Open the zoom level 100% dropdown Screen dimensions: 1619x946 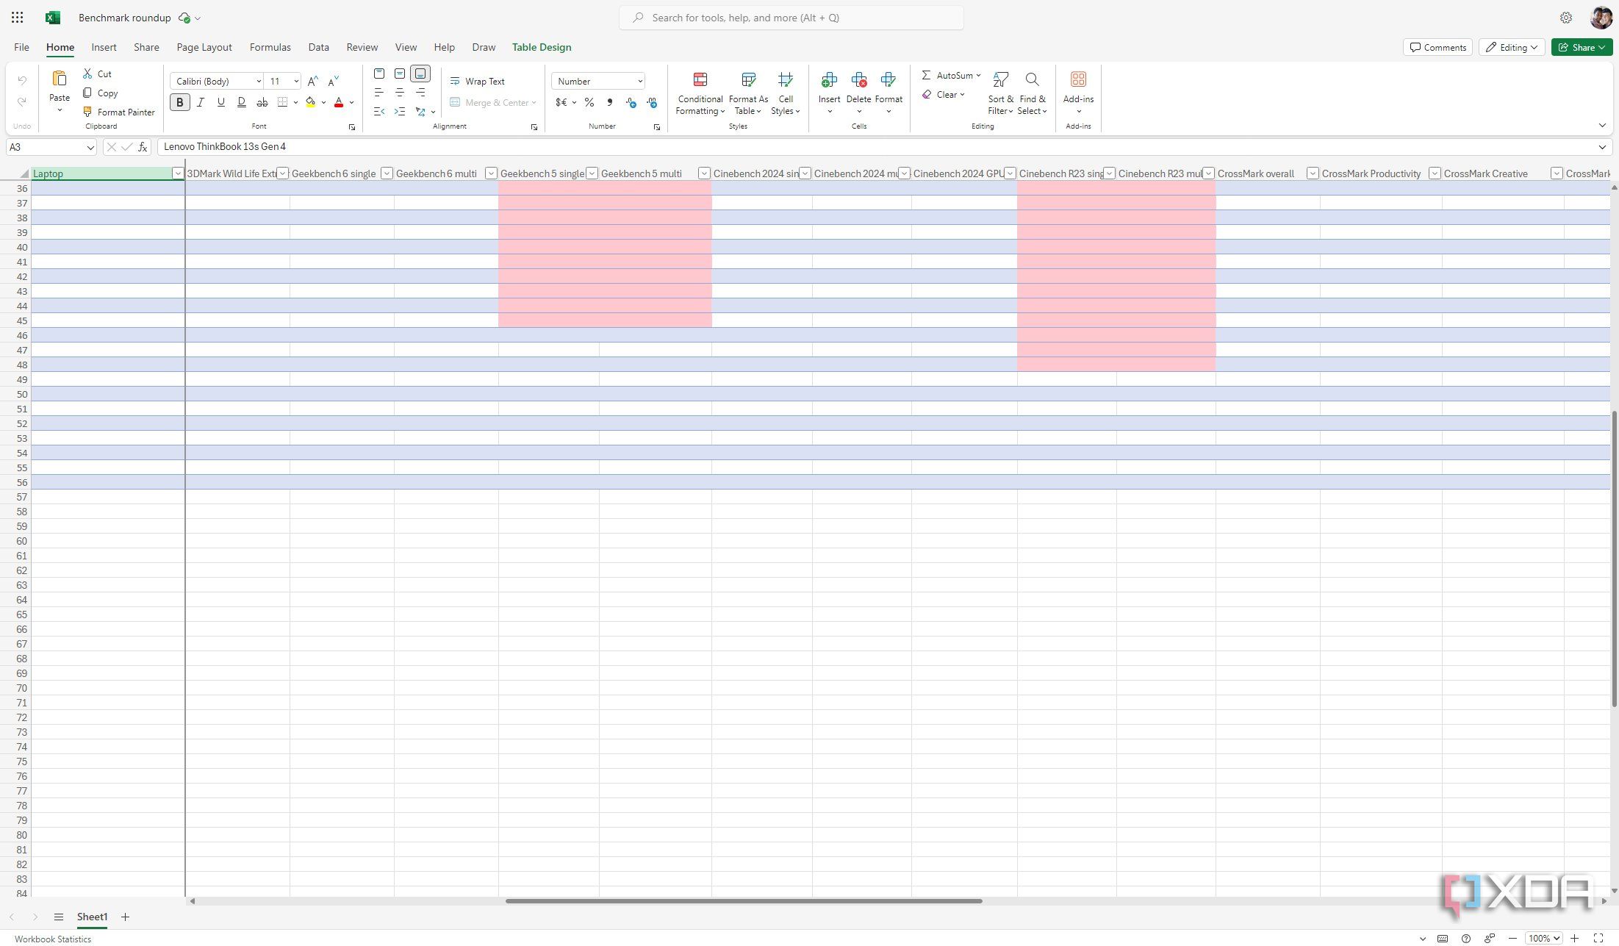pos(1543,938)
